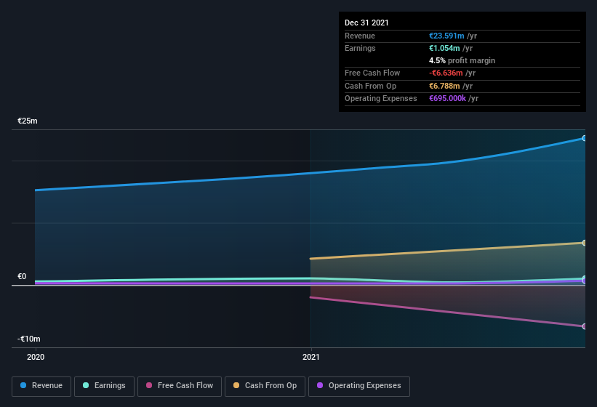Click the Earnings row label in the tooltip
This screenshot has width=597, height=407.
[360, 48]
